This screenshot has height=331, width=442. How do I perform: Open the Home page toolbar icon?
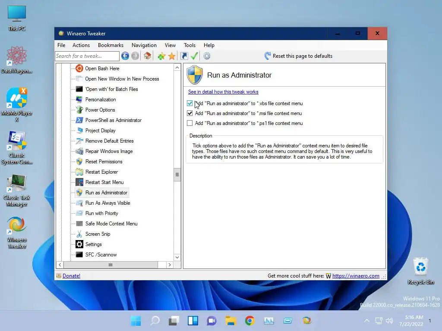coord(148,56)
